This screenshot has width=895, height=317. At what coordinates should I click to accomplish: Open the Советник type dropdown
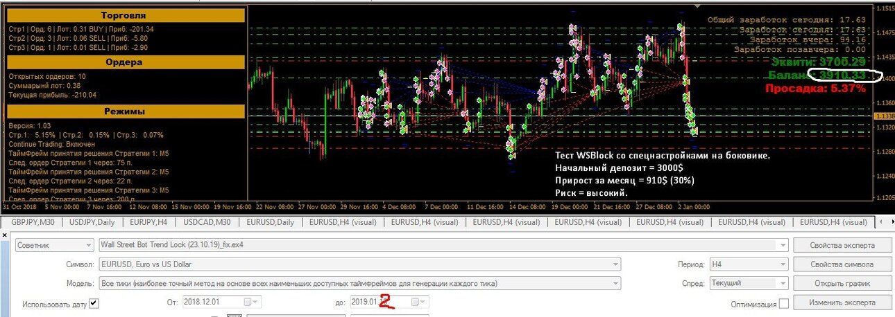87,245
